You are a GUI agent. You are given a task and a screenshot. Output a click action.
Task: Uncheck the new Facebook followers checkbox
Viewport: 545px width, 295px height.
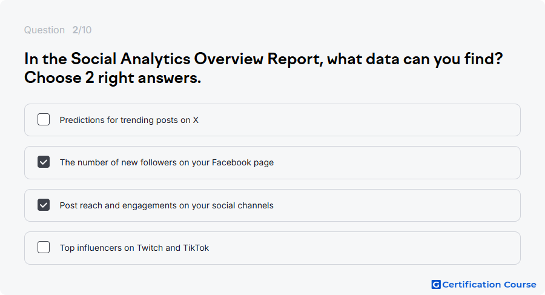point(44,162)
